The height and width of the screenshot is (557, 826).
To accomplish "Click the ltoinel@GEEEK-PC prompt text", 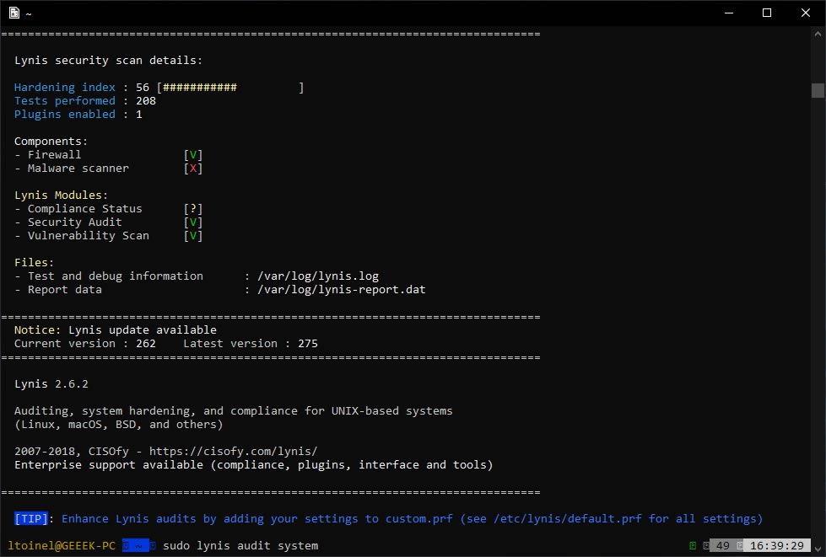I will point(62,546).
